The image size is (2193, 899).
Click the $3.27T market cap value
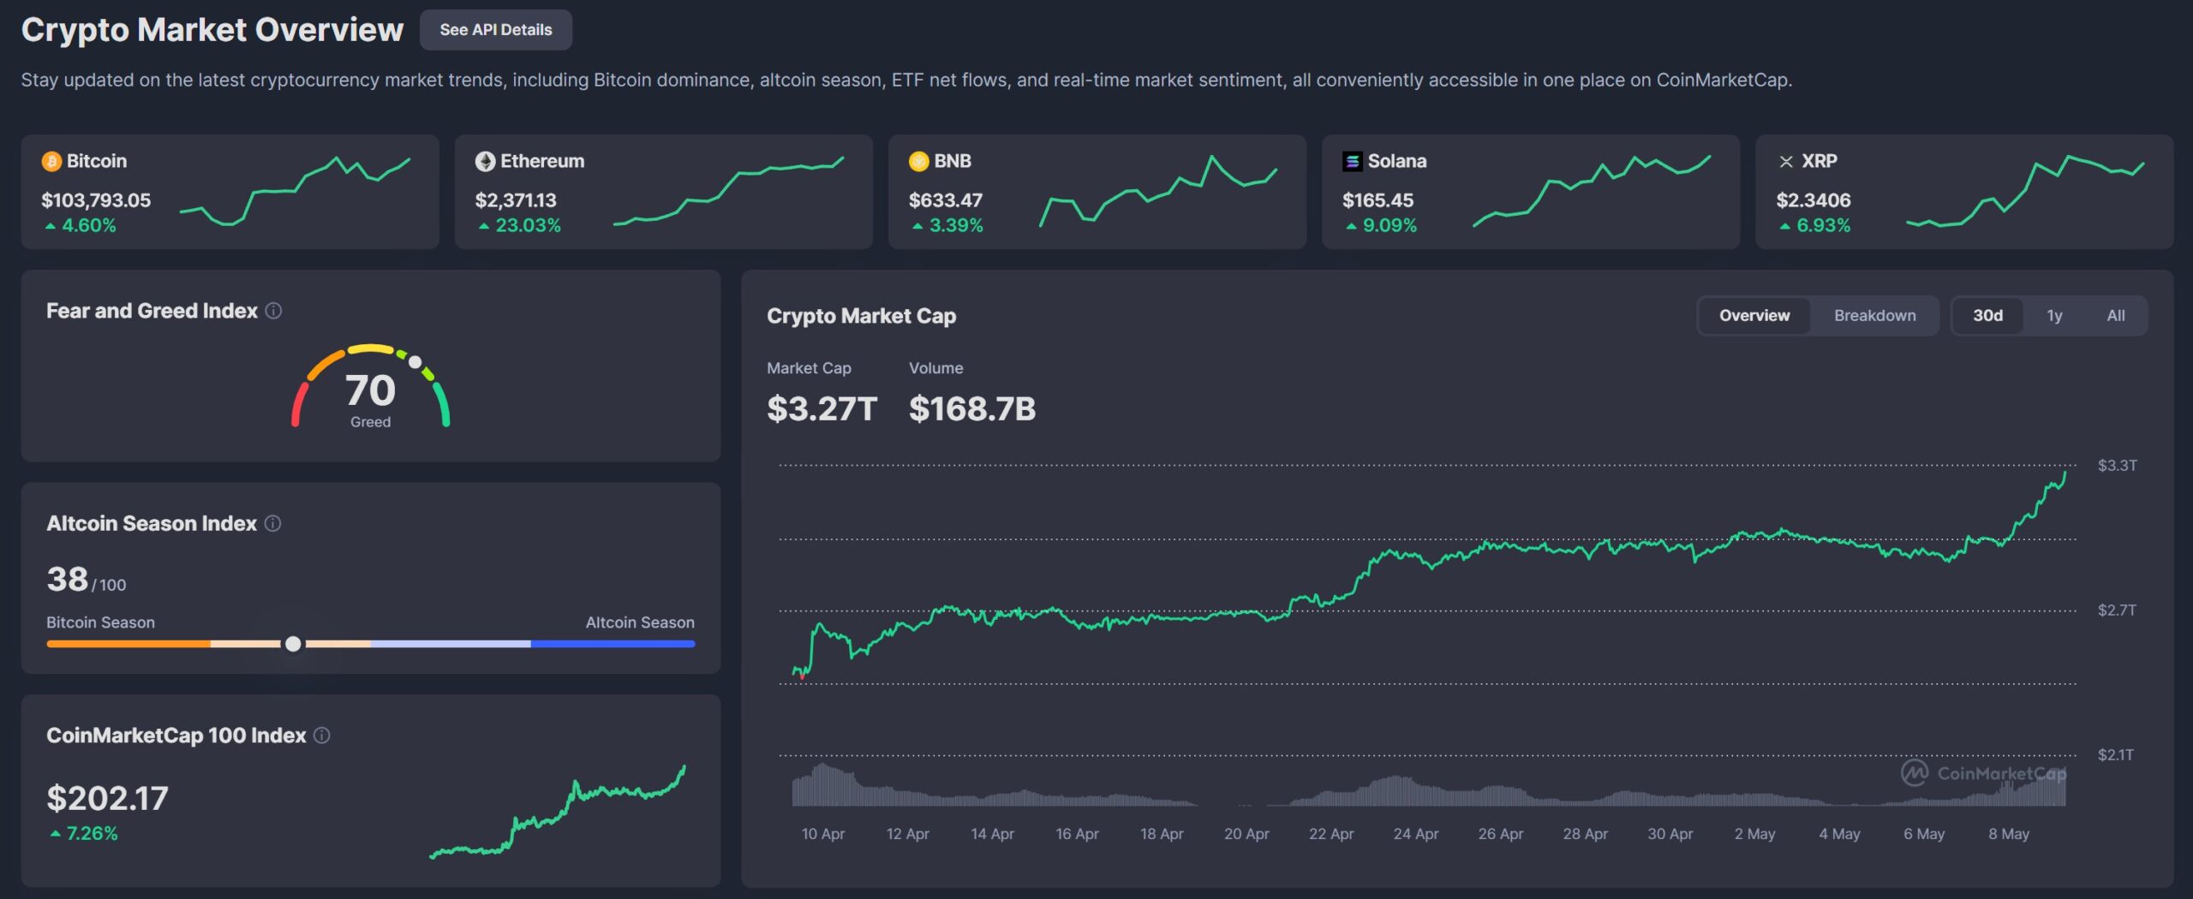(x=822, y=408)
